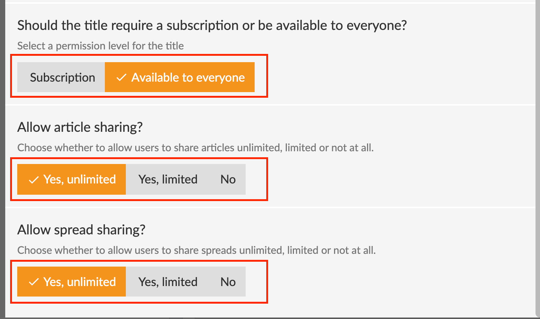Click the checkmark icon on Available to everyone
The width and height of the screenshot is (540, 319).
click(121, 78)
